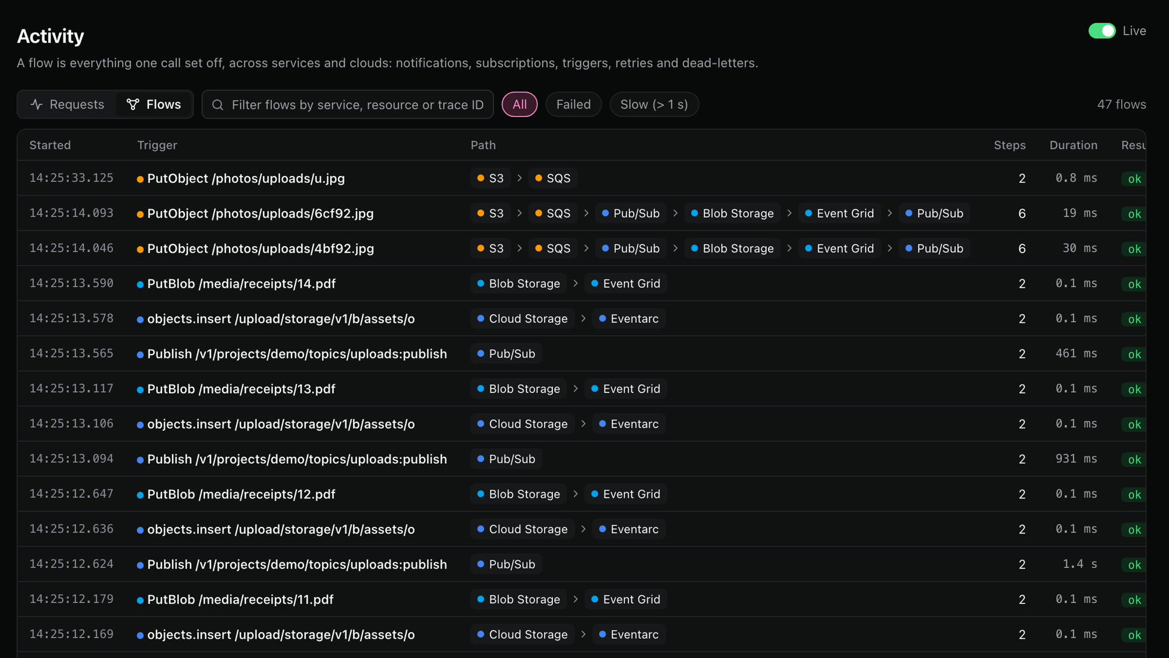This screenshot has height=658, width=1169.
Task: Select the Slow (> 1 s) filter
Action: [x=654, y=105]
